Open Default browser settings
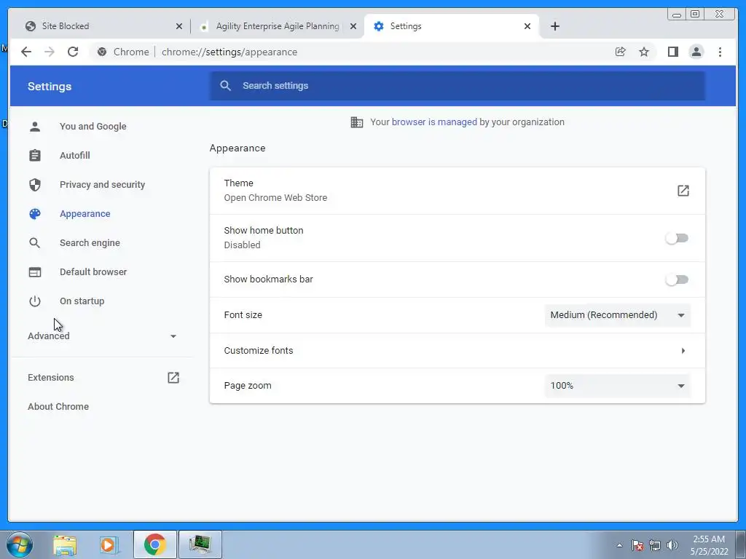The image size is (746, 559). tap(93, 272)
